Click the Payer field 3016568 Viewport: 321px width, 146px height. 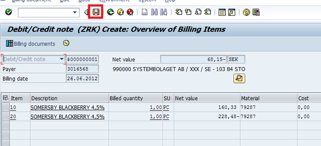coord(82,69)
